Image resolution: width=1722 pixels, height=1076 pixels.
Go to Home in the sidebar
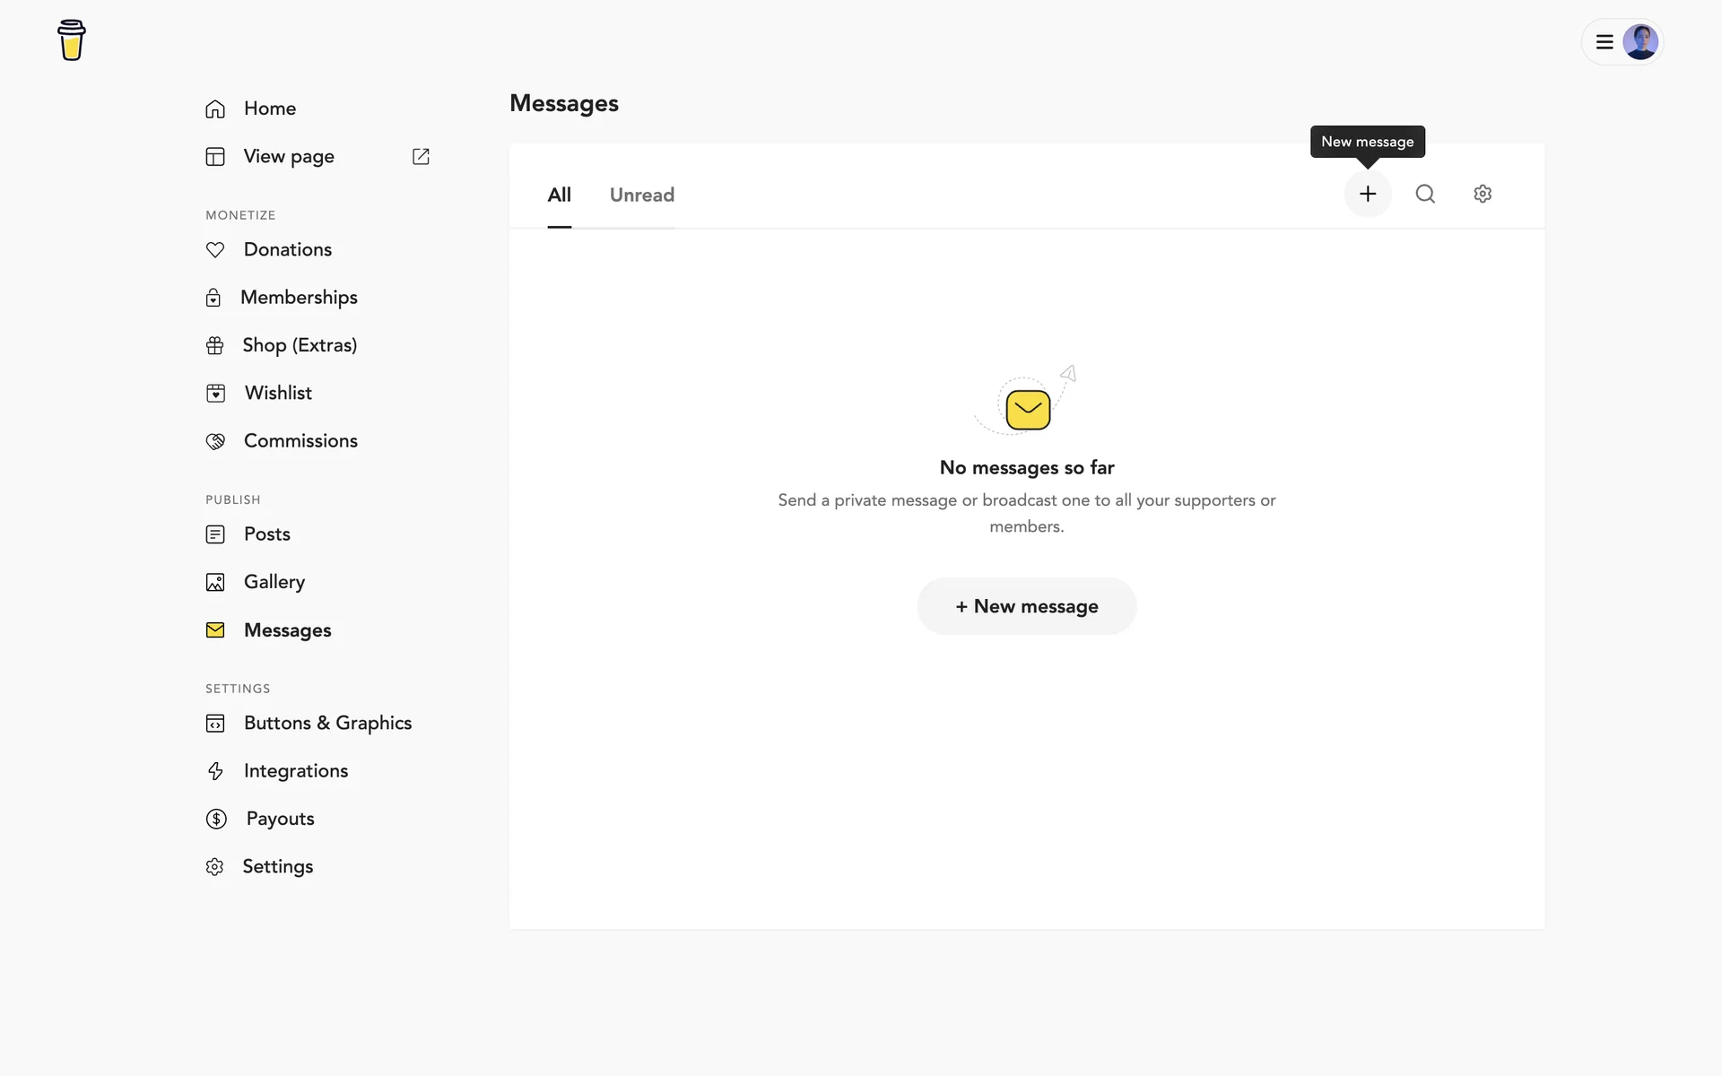(x=269, y=108)
